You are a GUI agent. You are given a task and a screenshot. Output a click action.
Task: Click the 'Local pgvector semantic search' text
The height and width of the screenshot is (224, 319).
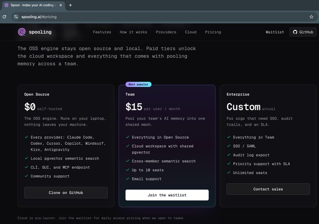point(65,158)
